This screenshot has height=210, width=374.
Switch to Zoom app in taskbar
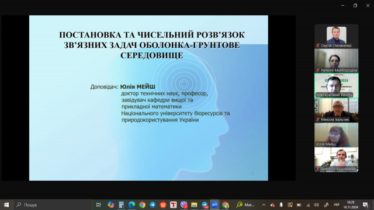click(214, 205)
